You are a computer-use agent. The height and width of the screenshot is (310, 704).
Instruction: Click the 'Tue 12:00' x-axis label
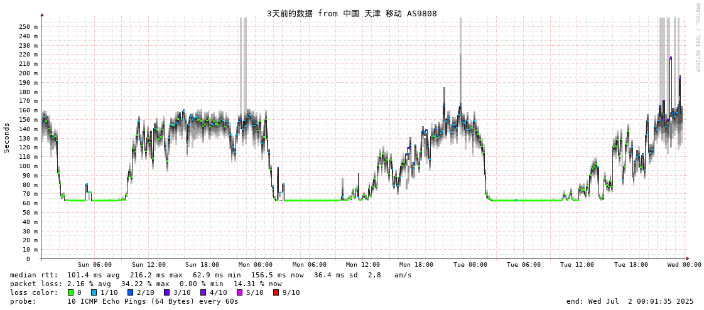[x=577, y=265]
